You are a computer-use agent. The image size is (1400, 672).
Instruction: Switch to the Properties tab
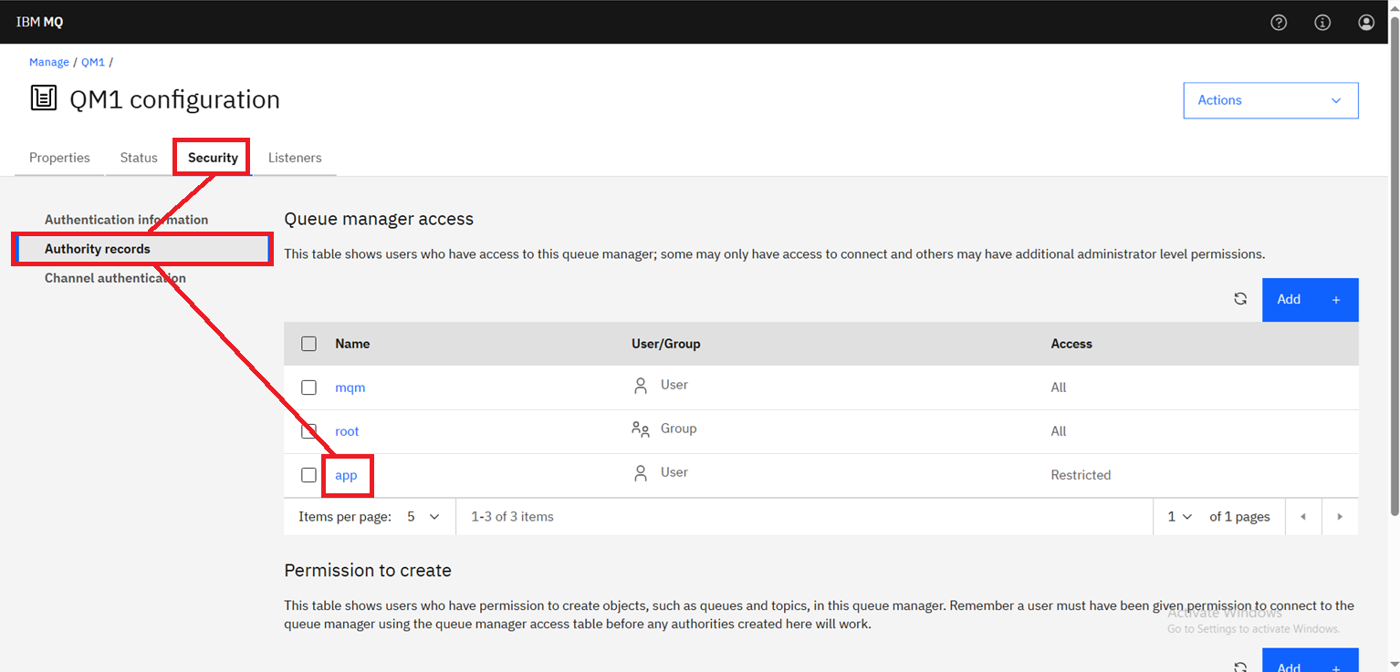click(x=59, y=158)
